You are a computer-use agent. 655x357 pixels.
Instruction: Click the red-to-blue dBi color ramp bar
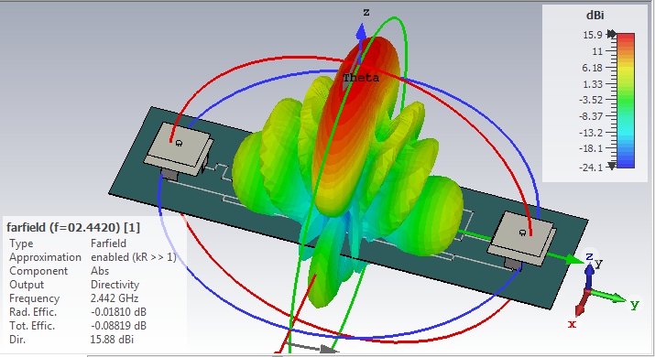[626, 101]
